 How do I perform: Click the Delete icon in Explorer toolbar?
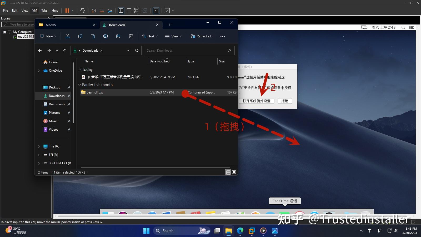(131, 36)
